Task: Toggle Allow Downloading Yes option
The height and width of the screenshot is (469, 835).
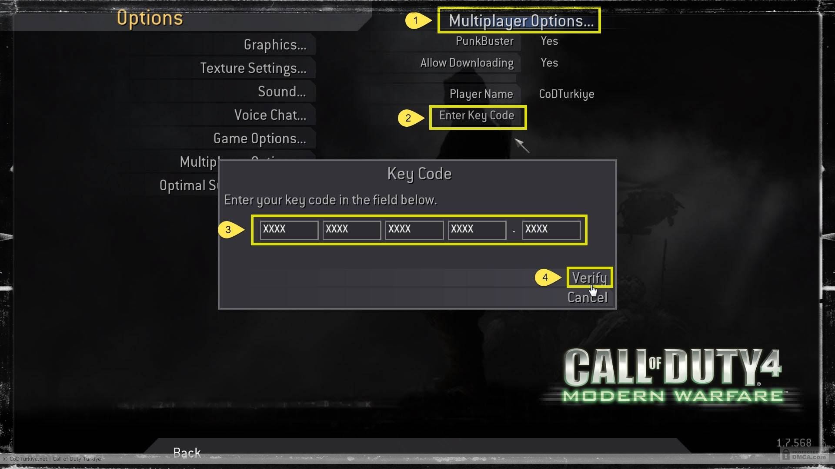Action: click(549, 63)
